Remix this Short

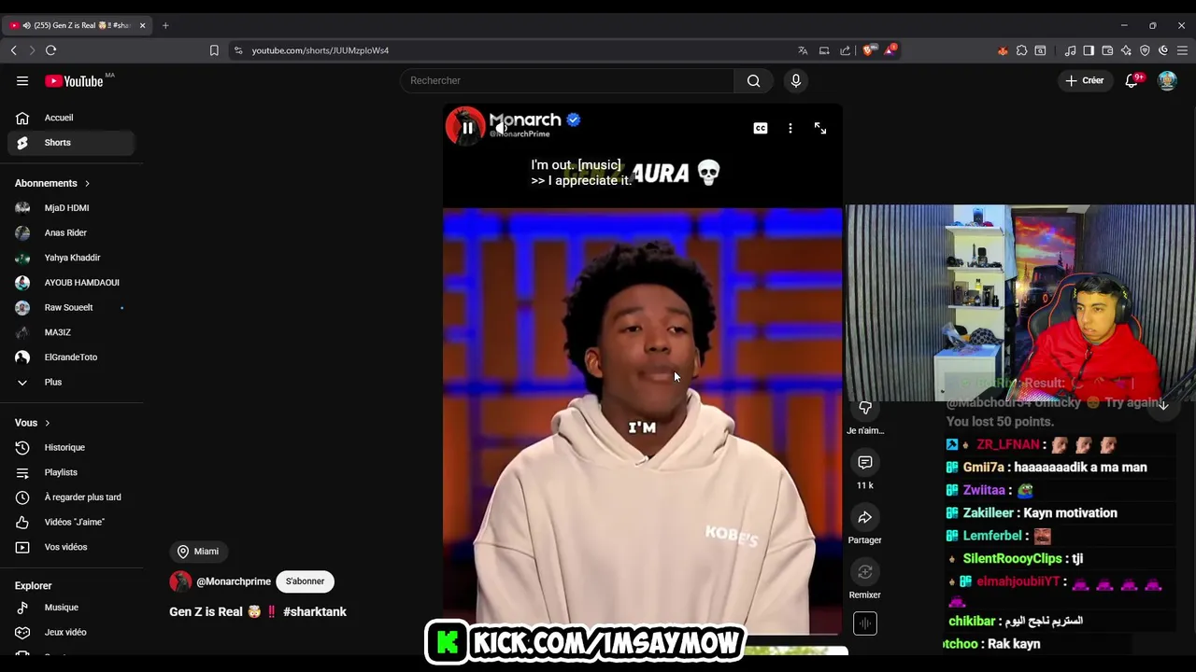click(865, 572)
